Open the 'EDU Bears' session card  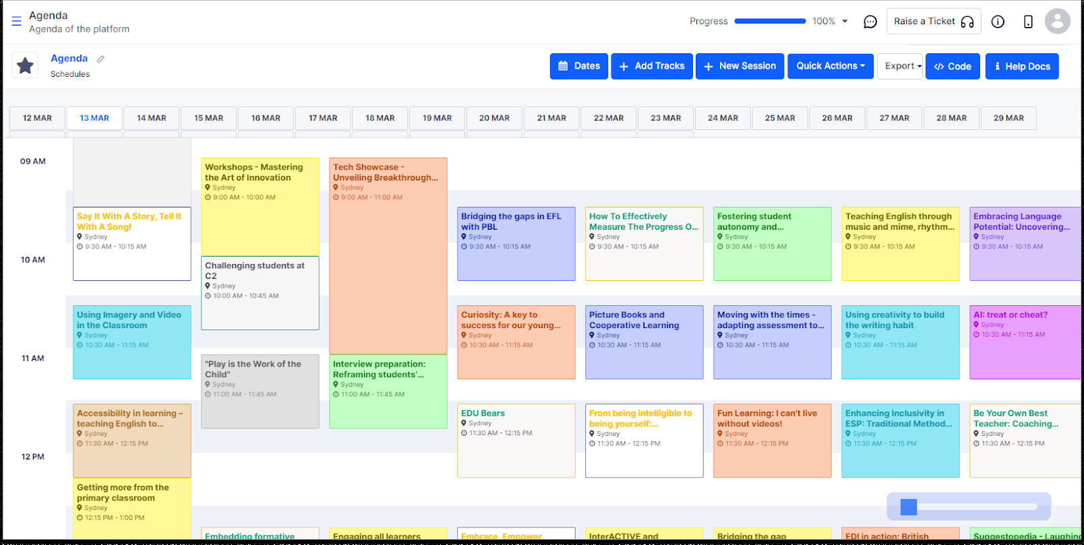[x=516, y=441]
